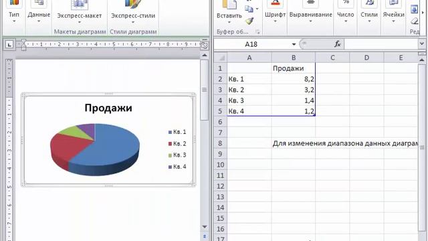Expand the arrow under Шрифт
This screenshot has height=241, width=428.
[x=275, y=21]
